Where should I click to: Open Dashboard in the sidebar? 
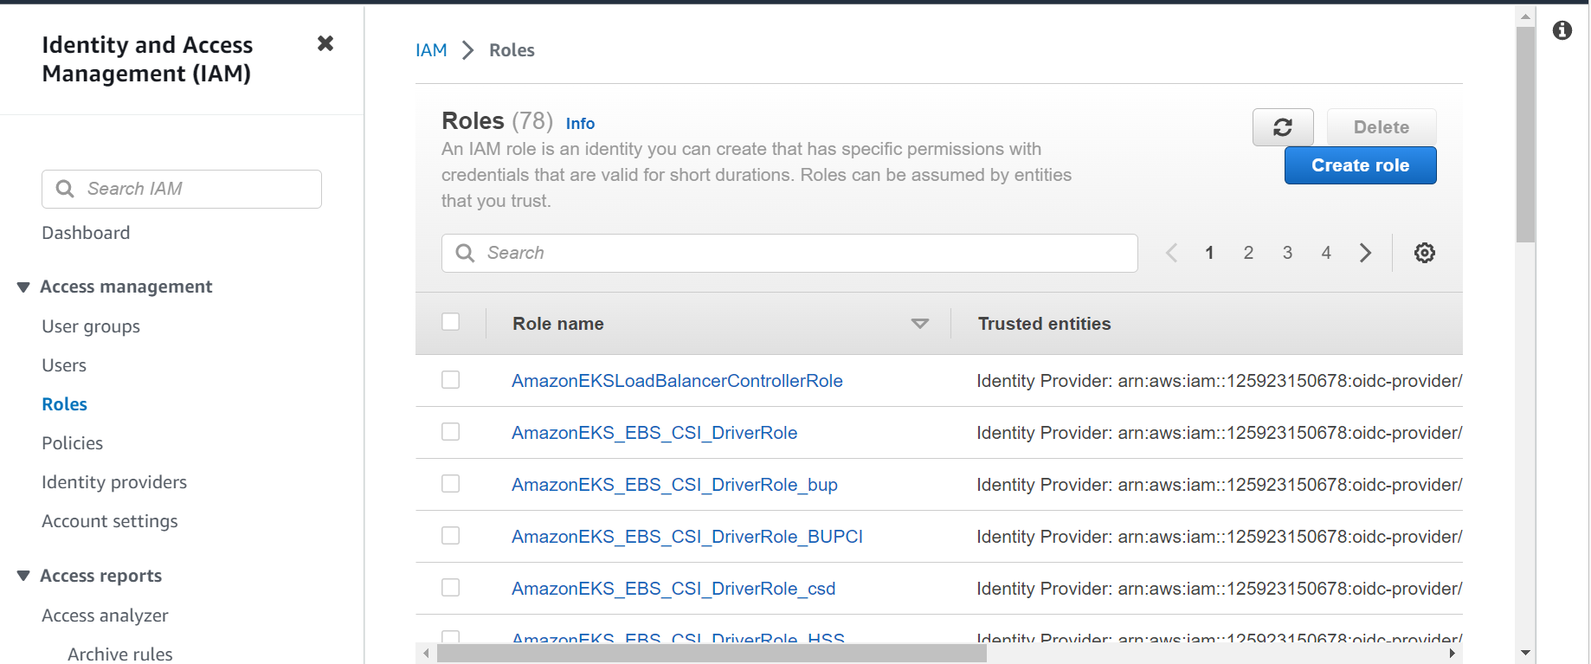point(86,233)
